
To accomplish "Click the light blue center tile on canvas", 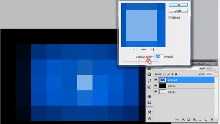I will (85, 83).
